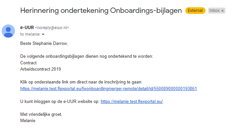Click the Inbox label text
The image size is (240, 129).
(214, 11)
